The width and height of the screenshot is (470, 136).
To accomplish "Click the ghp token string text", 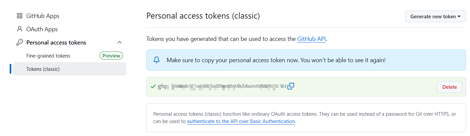I will click(x=222, y=86).
